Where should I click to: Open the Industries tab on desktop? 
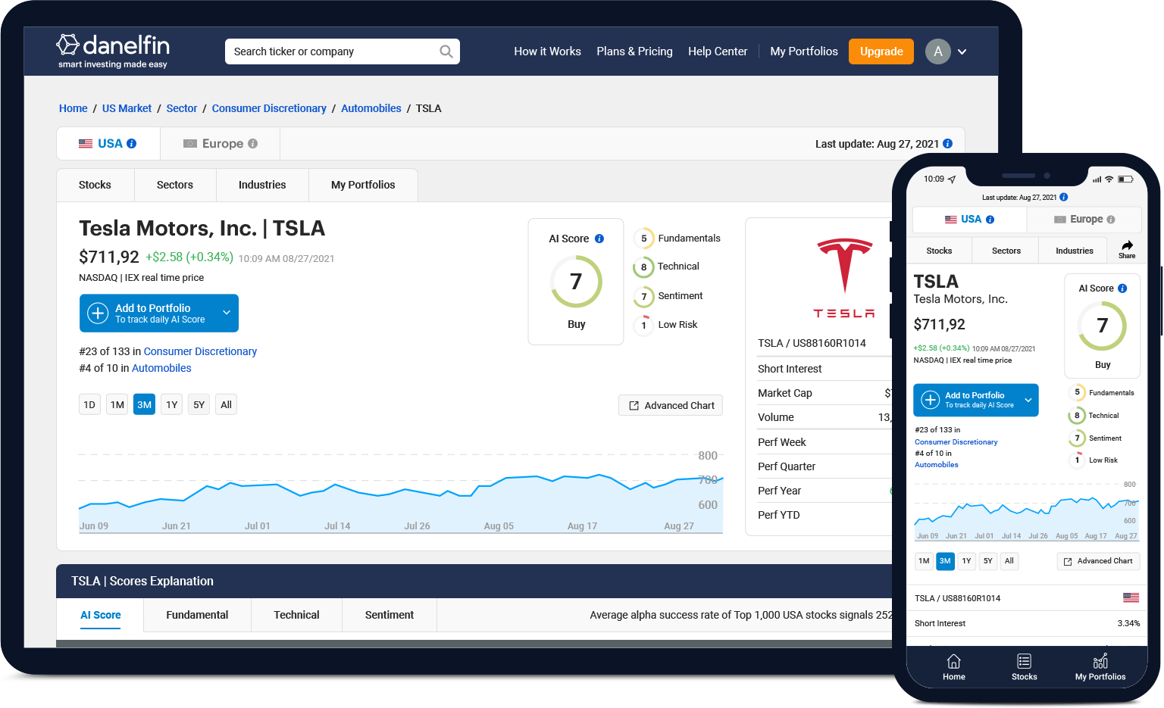[262, 185]
